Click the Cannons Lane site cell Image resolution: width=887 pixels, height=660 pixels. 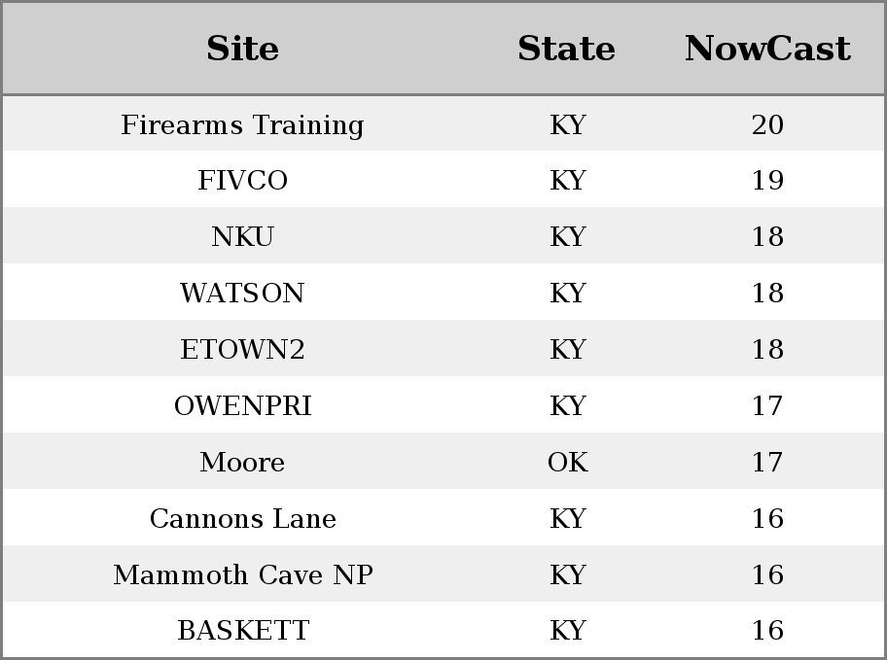tap(242, 519)
